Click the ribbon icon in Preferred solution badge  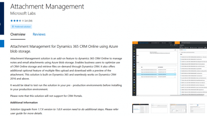pos(13,26)
